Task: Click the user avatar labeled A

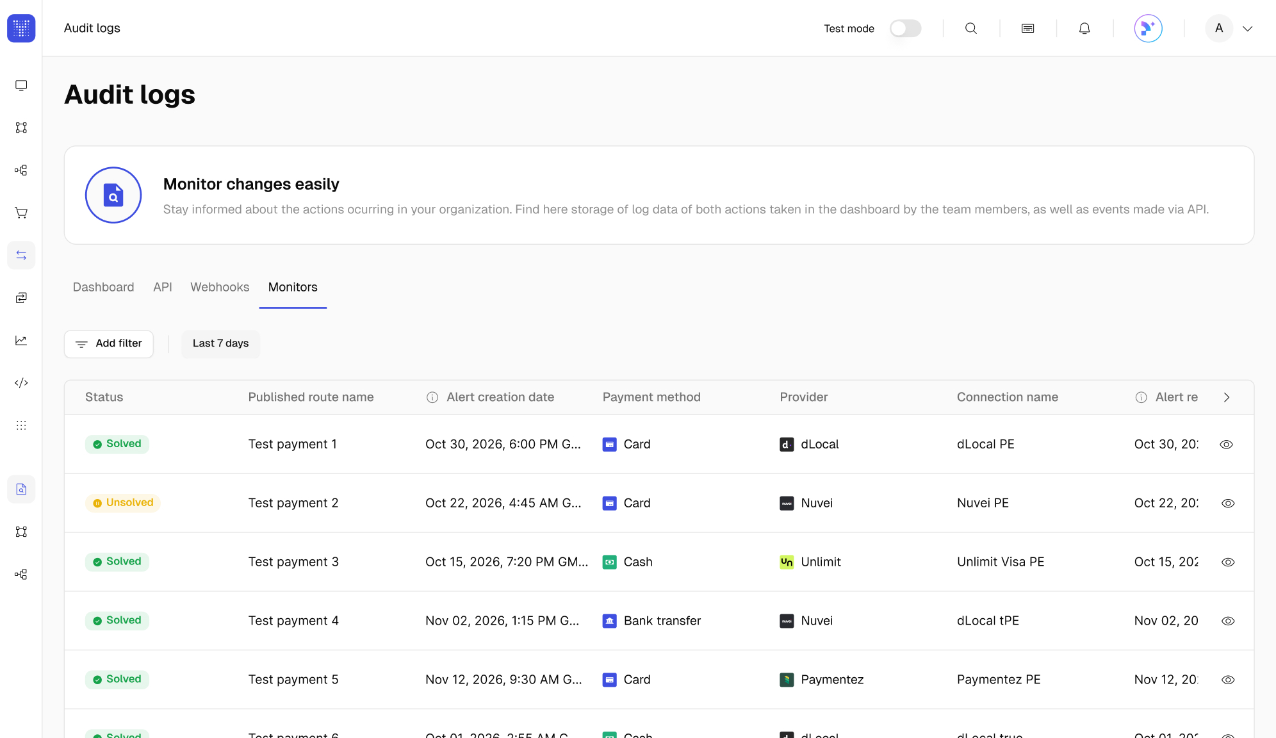Action: [1218, 28]
